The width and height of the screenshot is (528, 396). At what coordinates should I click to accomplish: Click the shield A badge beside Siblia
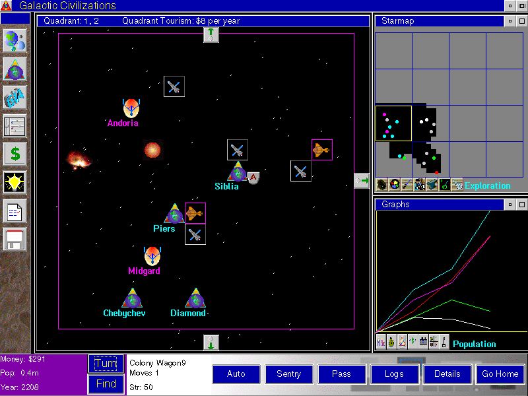[x=253, y=178]
